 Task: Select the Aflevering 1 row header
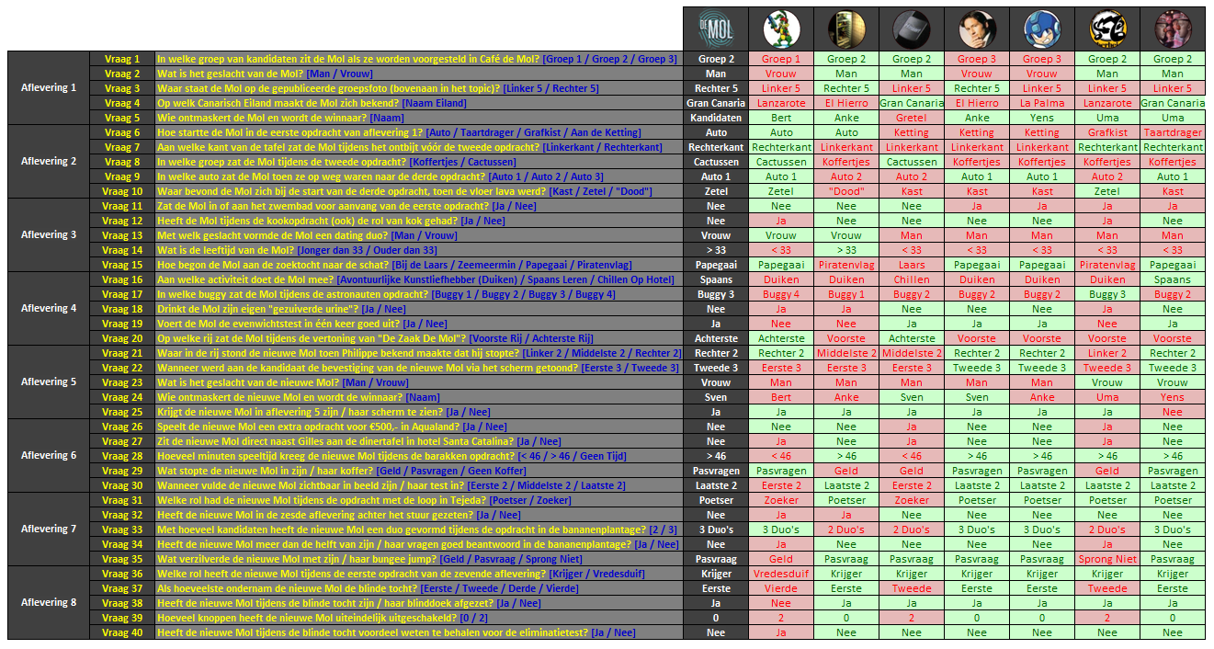click(50, 88)
